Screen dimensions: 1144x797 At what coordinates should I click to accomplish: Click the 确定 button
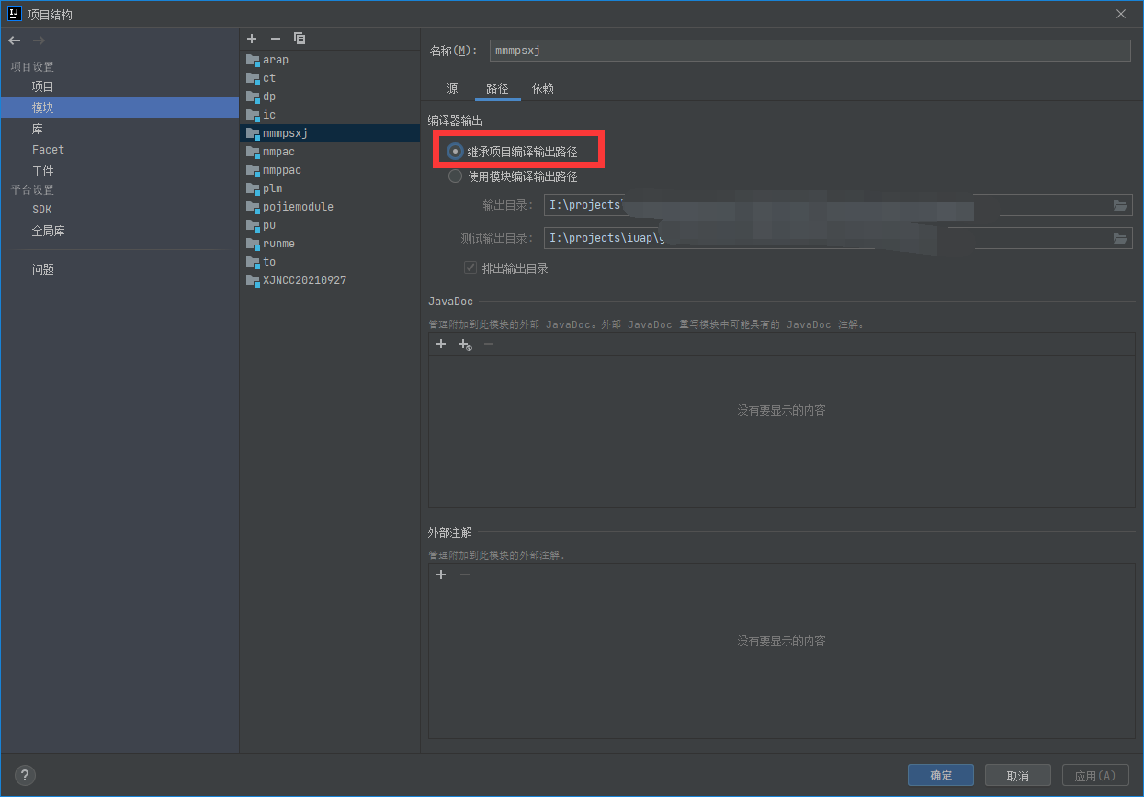click(940, 775)
